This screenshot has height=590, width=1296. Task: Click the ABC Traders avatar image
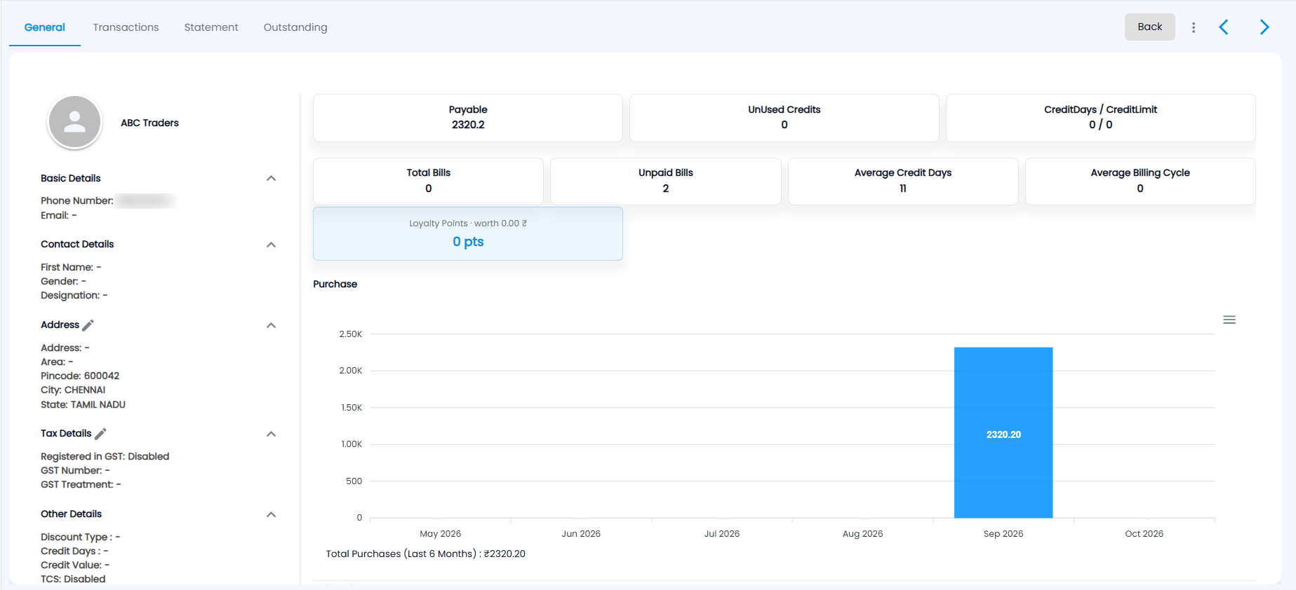[x=74, y=123]
